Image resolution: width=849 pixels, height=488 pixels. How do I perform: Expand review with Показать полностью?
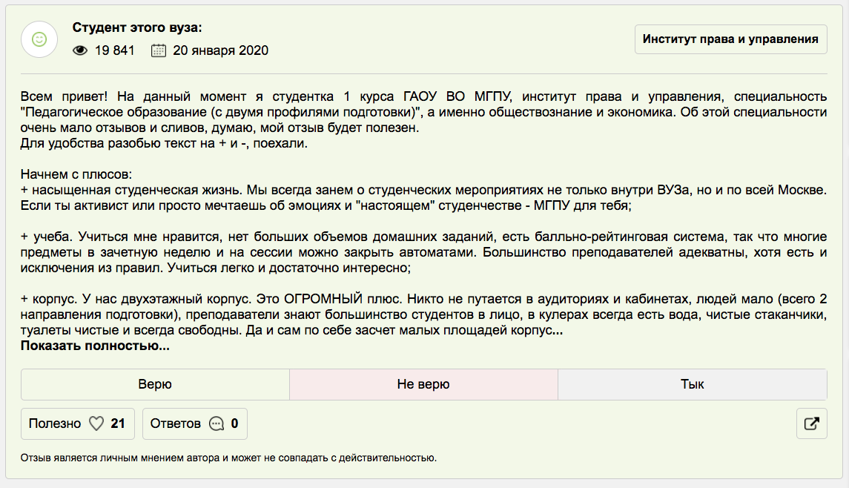coord(95,346)
